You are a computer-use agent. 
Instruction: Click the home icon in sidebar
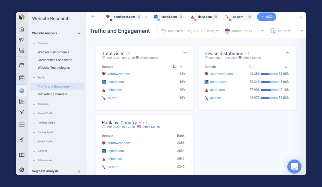click(x=22, y=29)
